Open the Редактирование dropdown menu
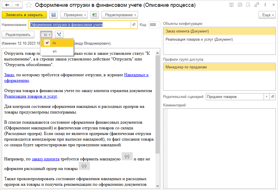 click(x=120, y=15)
